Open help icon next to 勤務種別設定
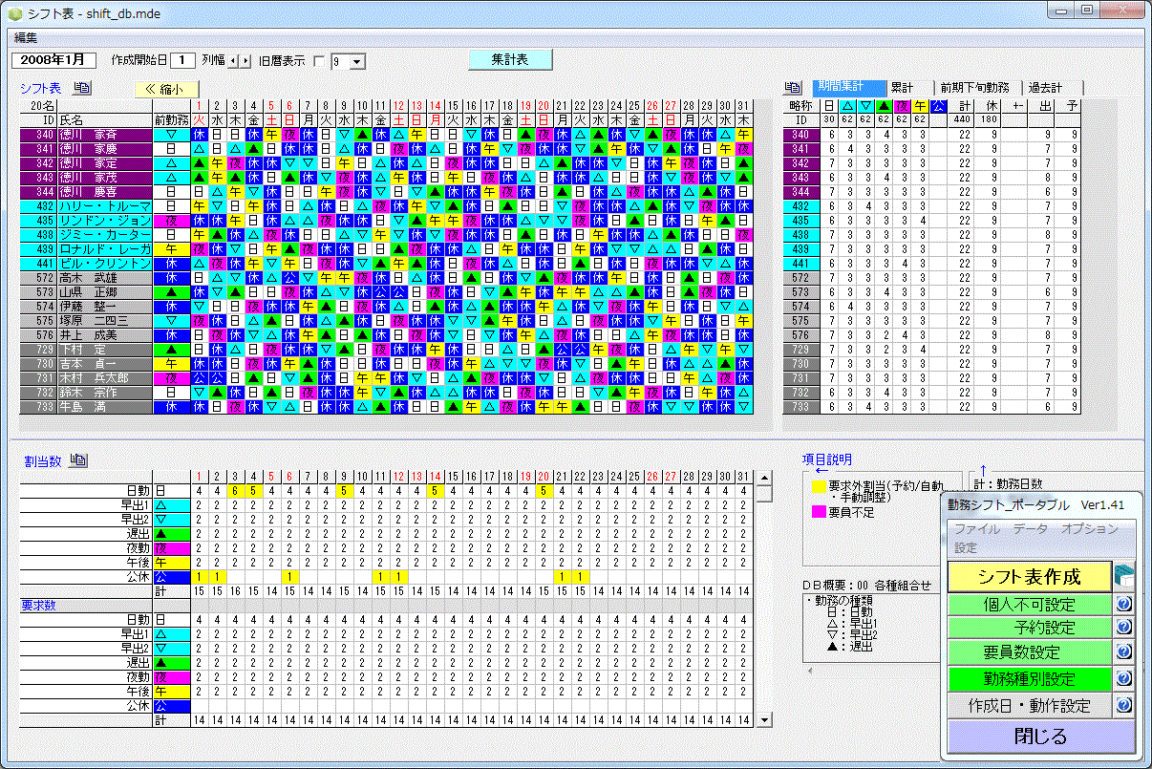Screen dimensions: 1152x769 (x=1123, y=679)
